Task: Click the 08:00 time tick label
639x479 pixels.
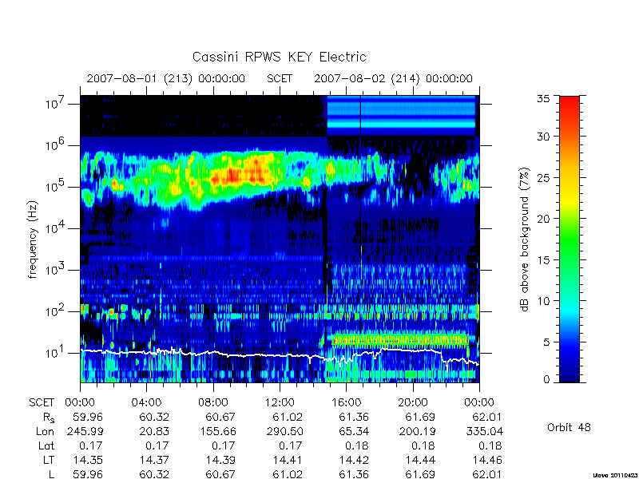Action: [213, 402]
